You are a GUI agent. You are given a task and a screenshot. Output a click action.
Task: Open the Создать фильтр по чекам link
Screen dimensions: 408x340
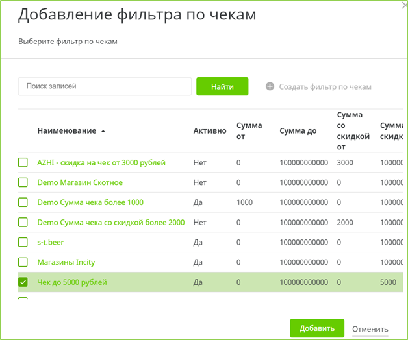pyautogui.click(x=325, y=86)
